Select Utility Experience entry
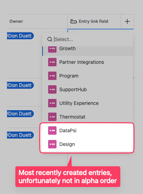 (x=88, y=103)
